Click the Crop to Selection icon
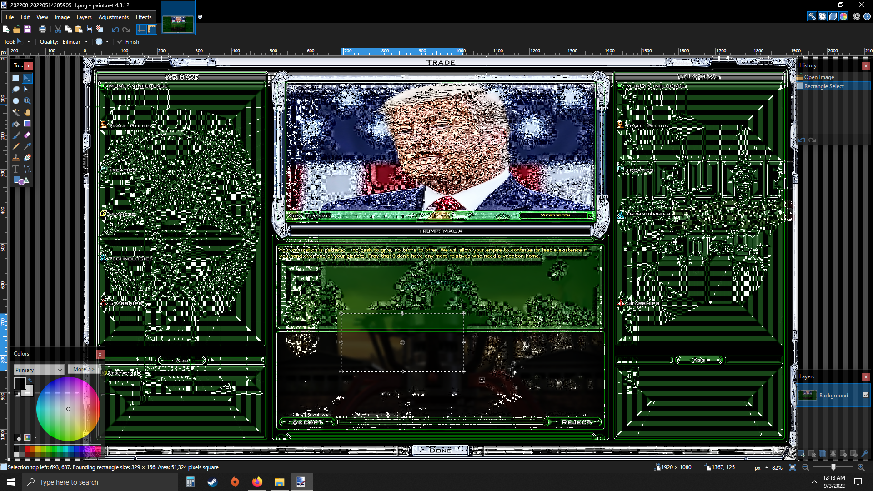 point(90,29)
